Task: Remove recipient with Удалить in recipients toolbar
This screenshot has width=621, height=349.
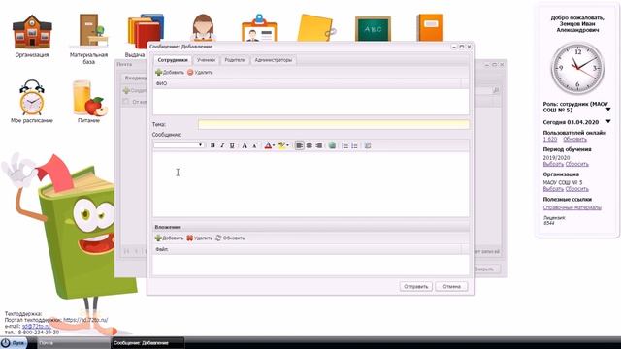Action: [200, 72]
